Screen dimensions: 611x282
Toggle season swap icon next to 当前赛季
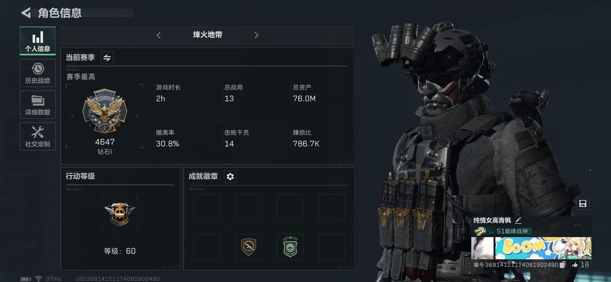107,58
